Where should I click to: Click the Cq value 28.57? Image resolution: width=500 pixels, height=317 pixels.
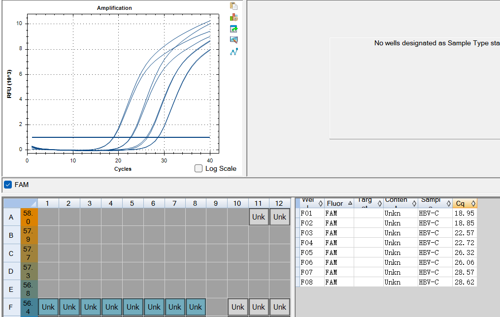465,272
